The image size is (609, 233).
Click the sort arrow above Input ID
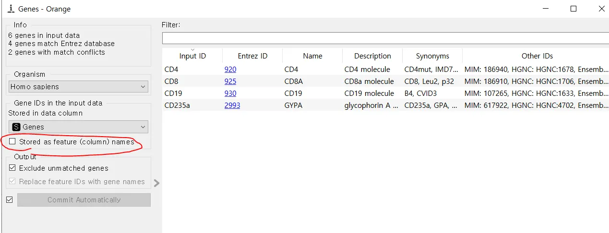(x=192, y=49)
